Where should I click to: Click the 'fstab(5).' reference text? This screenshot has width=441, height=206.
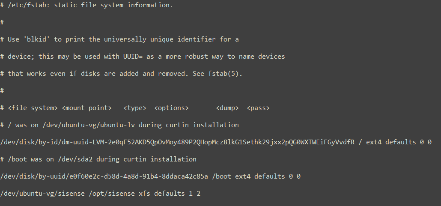click(225, 74)
